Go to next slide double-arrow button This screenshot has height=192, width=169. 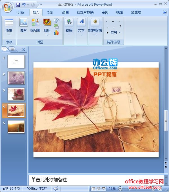point(166,167)
